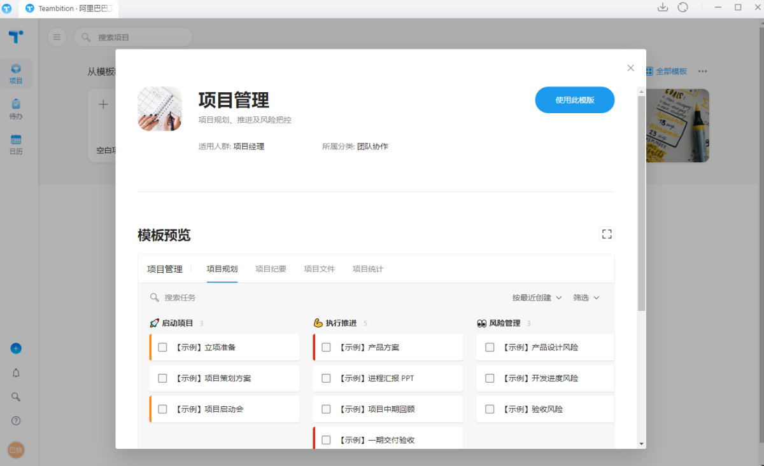The width and height of the screenshot is (764, 466).
Task: Check the 【示例】立项准备 task checkbox
Action: pyautogui.click(x=162, y=347)
